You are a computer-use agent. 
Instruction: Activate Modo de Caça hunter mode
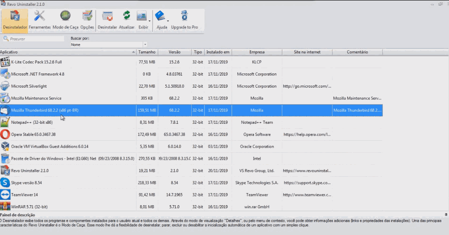point(65,20)
